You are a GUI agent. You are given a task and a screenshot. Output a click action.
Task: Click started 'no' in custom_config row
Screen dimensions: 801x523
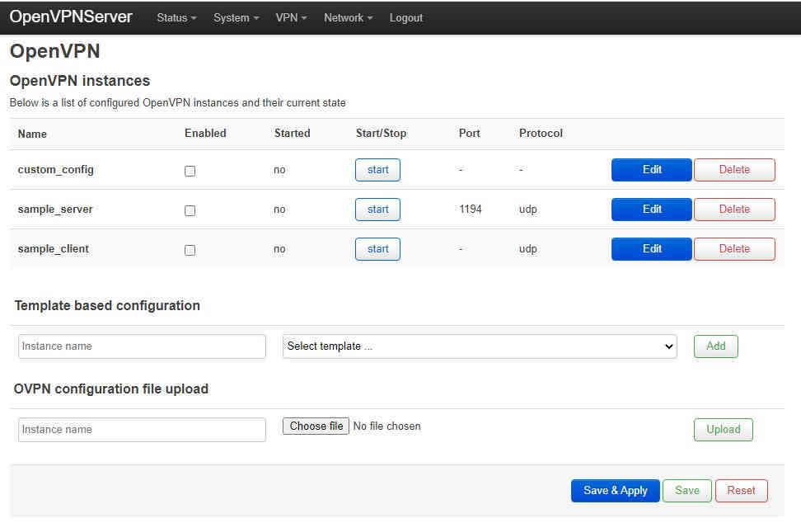279,170
